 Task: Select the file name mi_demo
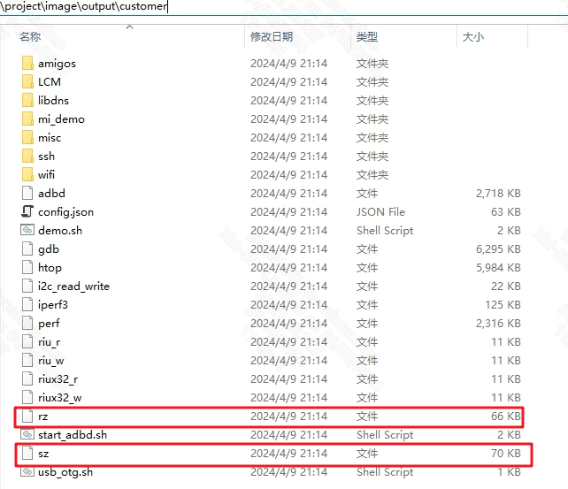pyautogui.click(x=61, y=119)
